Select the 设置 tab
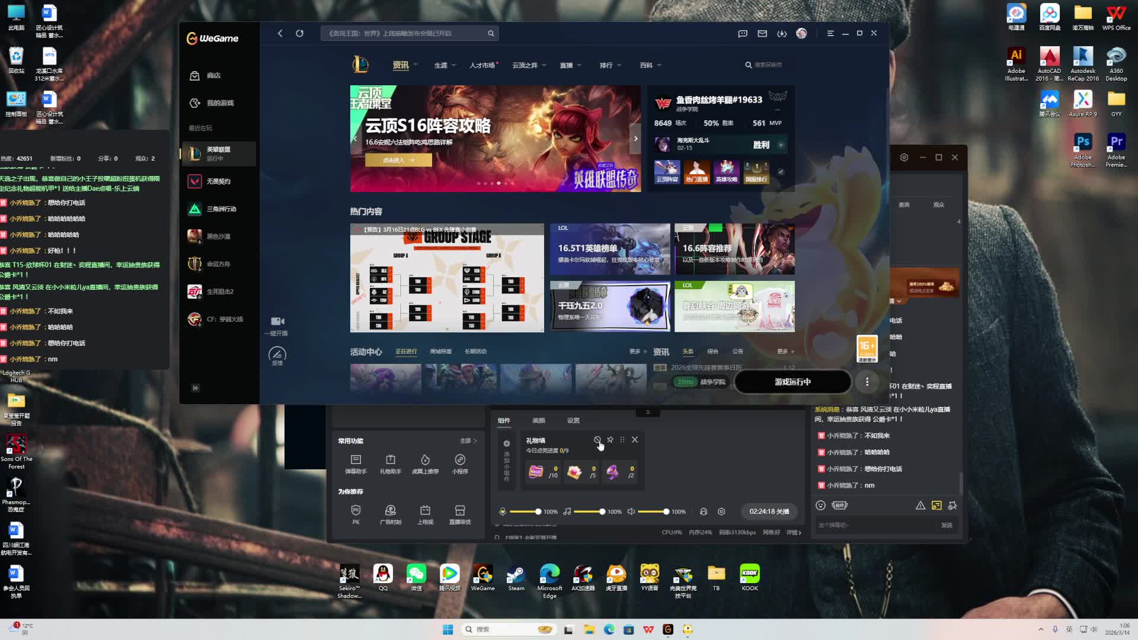Image resolution: width=1138 pixels, height=640 pixels. [x=573, y=420]
